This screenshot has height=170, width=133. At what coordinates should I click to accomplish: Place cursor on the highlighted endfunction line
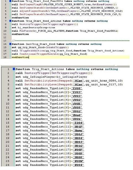point(70,57)
